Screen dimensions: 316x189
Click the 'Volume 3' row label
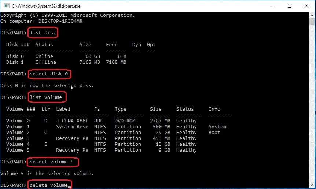(x=18, y=138)
